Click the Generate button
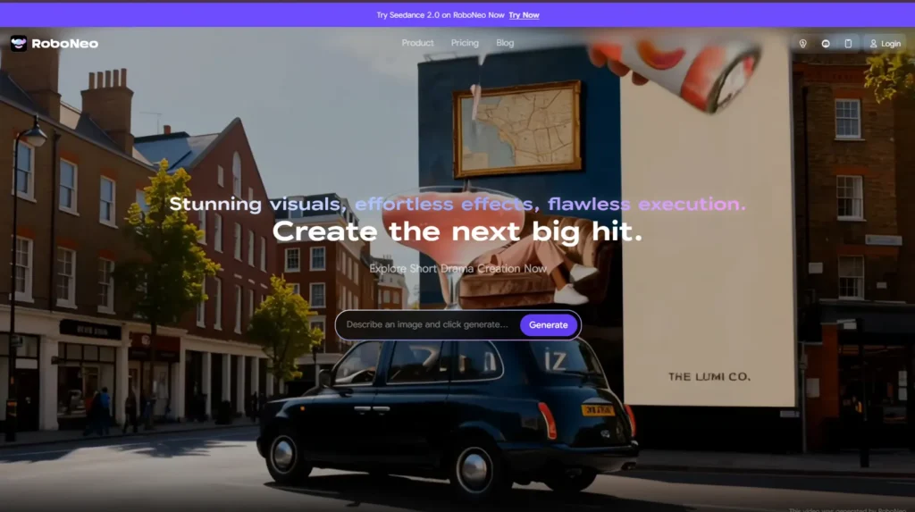915x512 pixels. click(548, 324)
